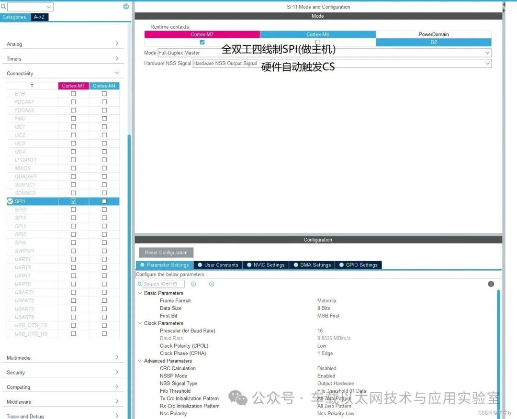Go to previous search result arrow
The image size is (517, 419).
point(193,284)
